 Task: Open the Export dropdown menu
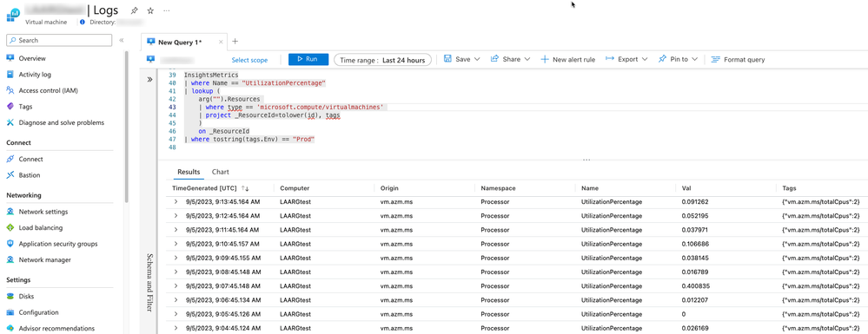click(627, 59)
